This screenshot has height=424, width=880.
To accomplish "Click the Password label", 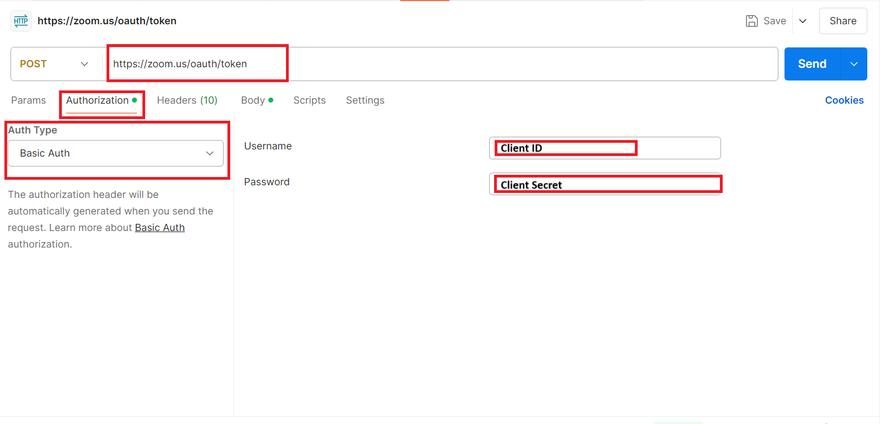I will pyautogui.click(x=267, y=182).
